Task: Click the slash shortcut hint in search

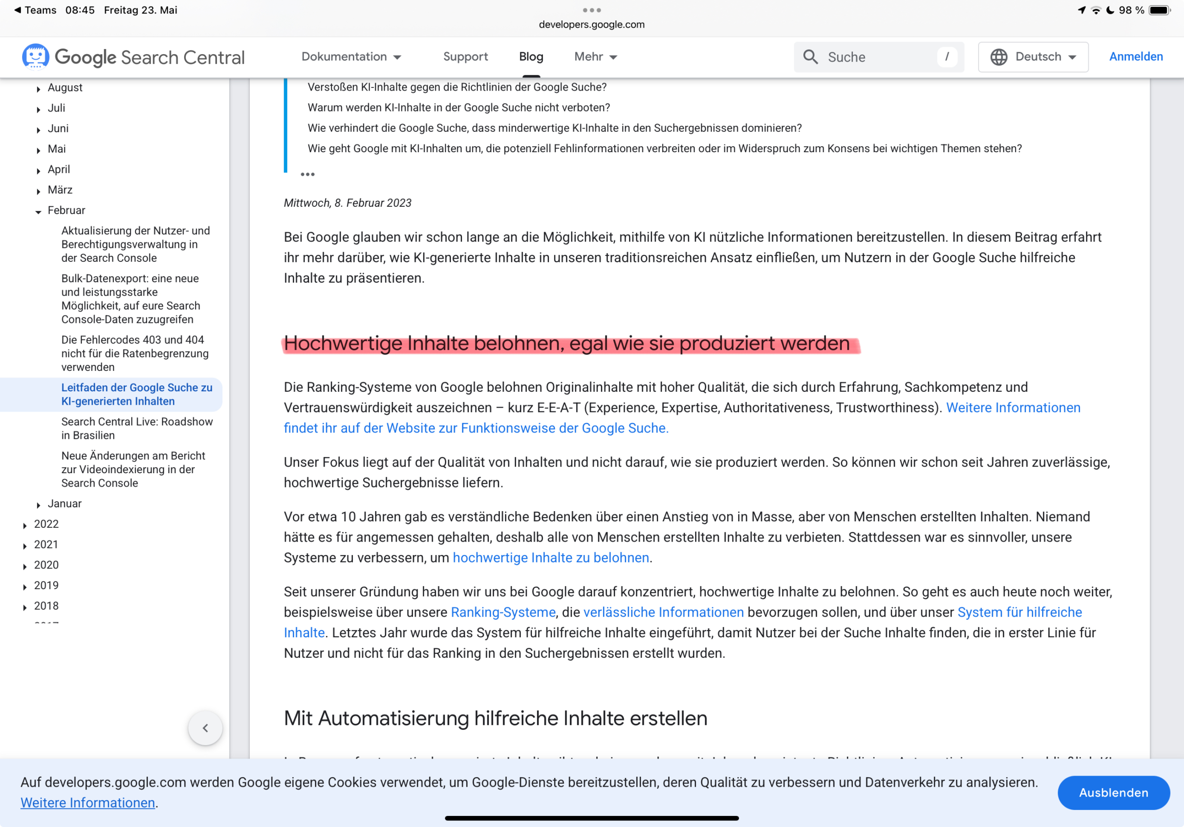Action: click(946, 57)
